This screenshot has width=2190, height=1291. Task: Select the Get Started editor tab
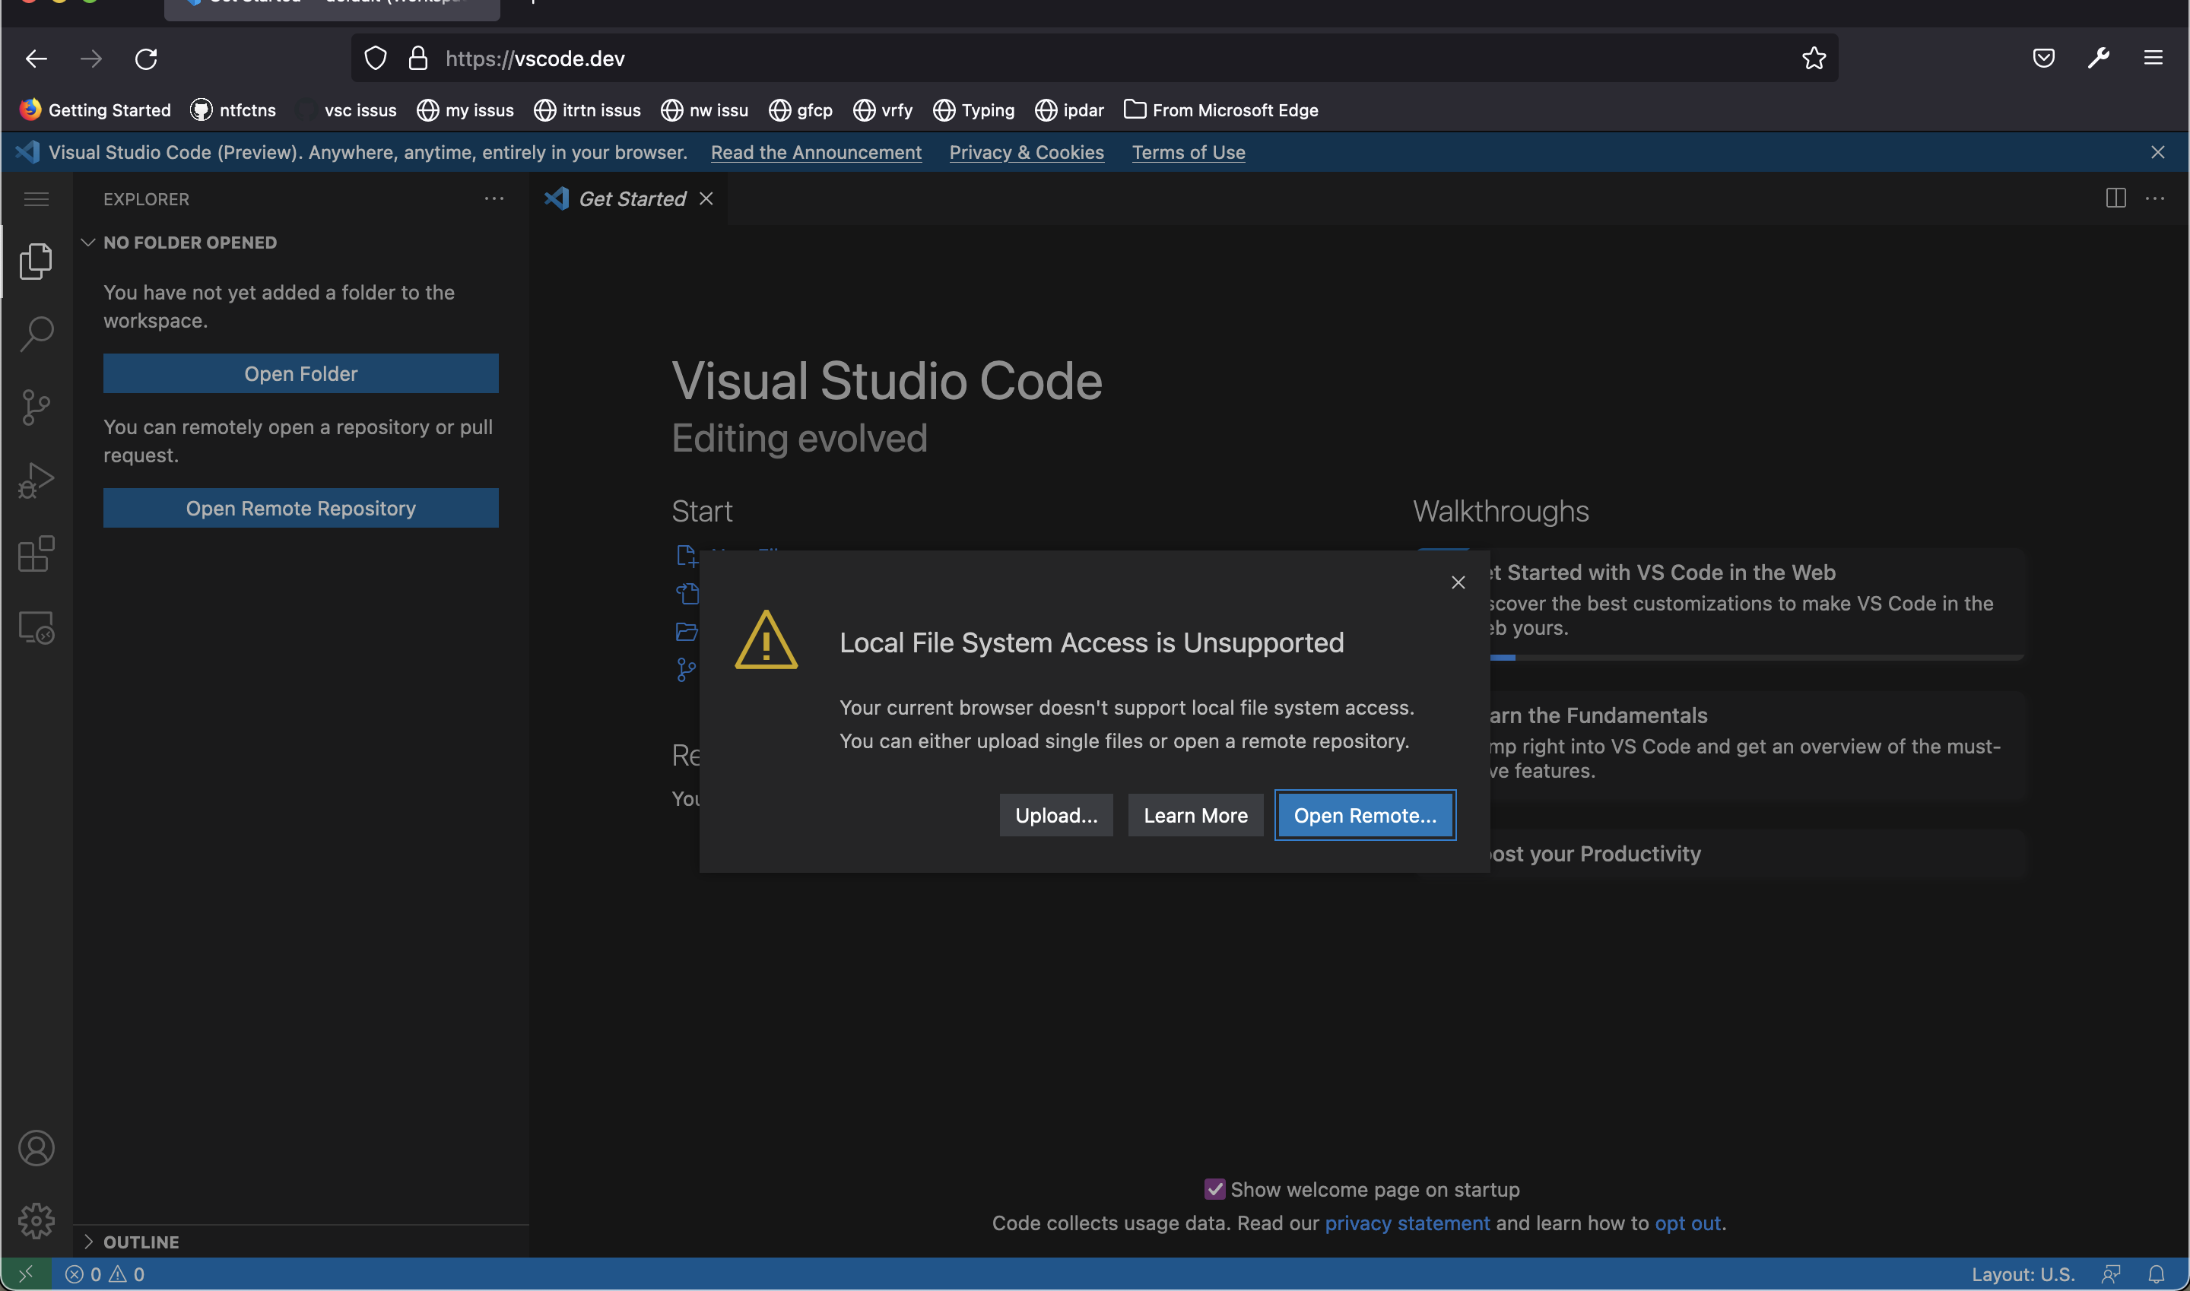click(x=632, y=199)
